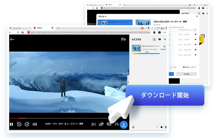Close the Netflix tab in front window
215x138 pixels.
pyautogui.click(x=52, y=28)
